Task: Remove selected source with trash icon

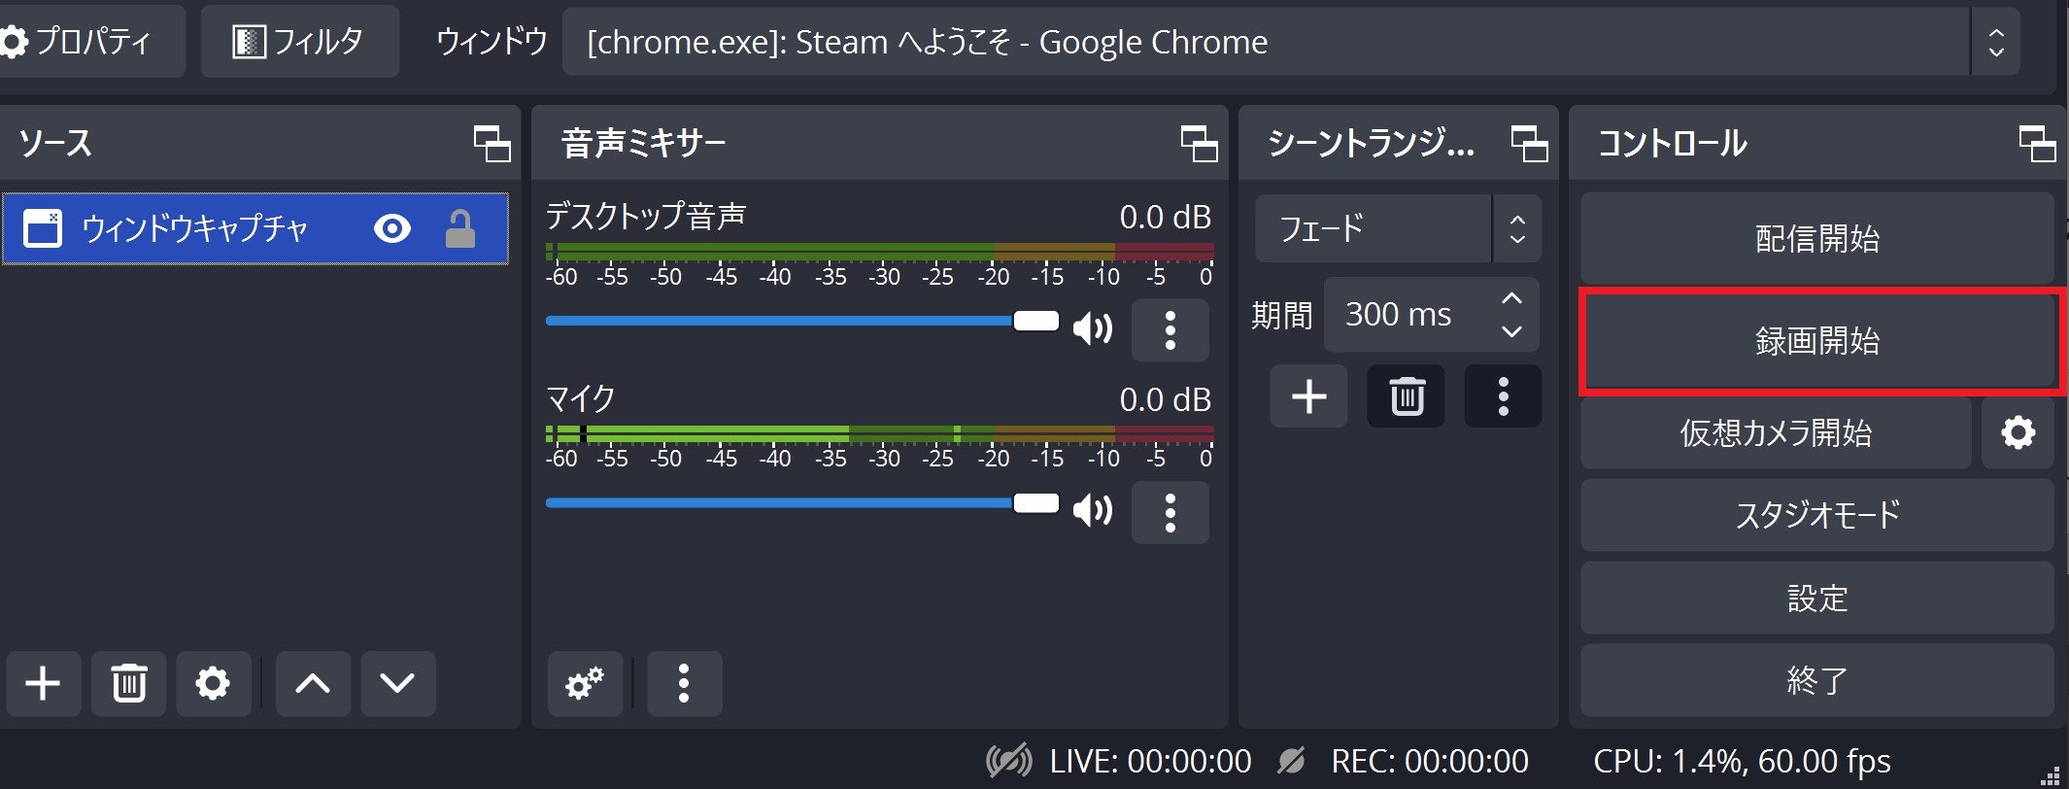Action: [x=128, y=683]
